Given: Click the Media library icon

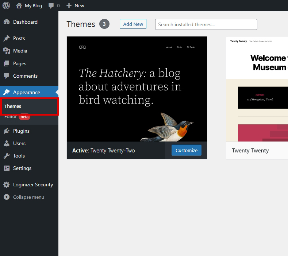Looking at the screenshot, I should pyautogui.click(x=7, y=51).
